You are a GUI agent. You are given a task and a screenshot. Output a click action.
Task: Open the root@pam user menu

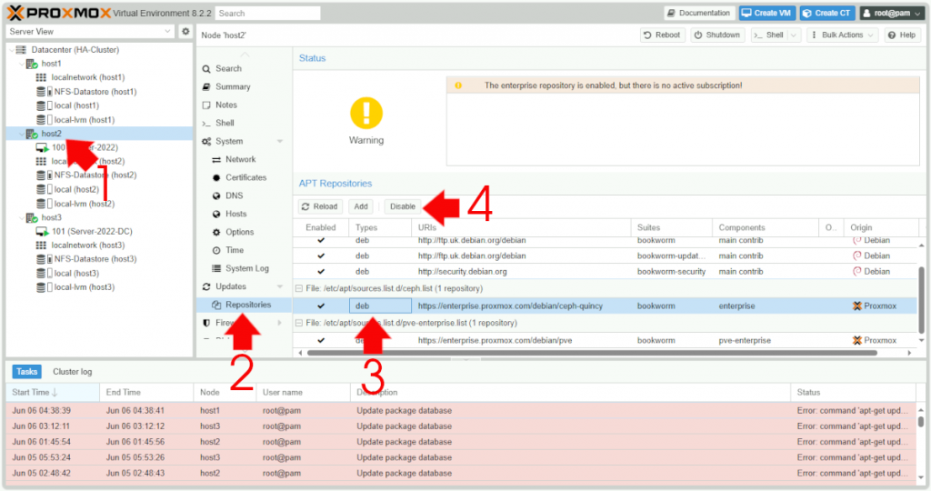(892, 13)
